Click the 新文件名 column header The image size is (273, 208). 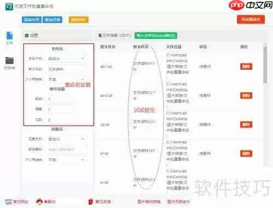[x=141, y=47]
